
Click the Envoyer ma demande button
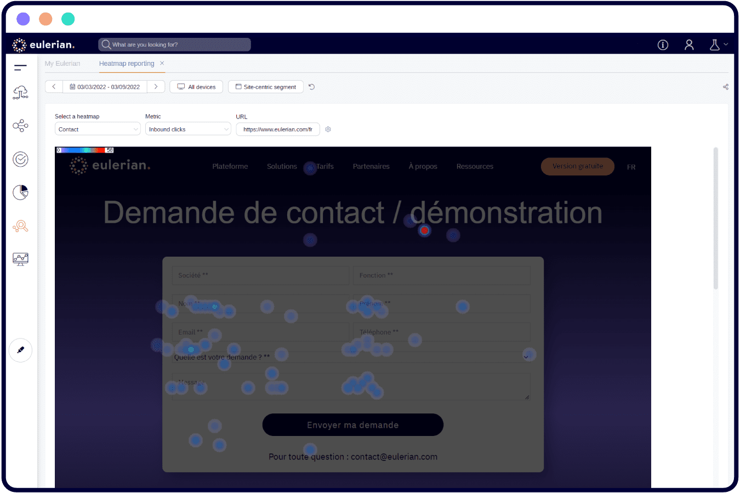(x=353, y=425)
